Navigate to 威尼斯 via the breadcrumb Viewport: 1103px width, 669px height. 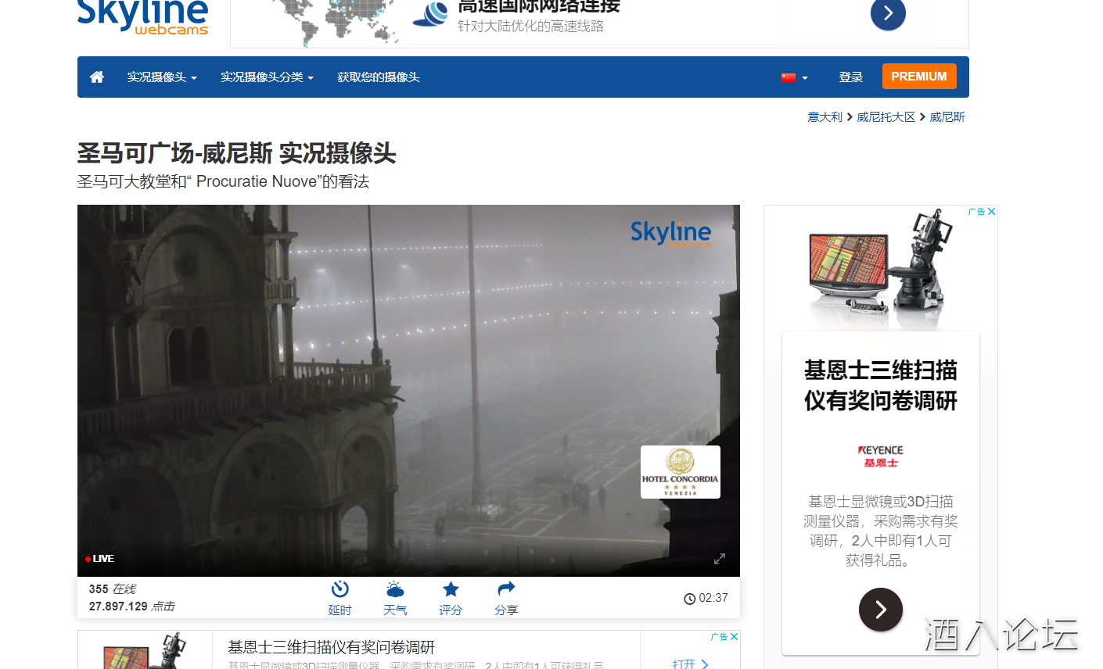coord(947,116)
